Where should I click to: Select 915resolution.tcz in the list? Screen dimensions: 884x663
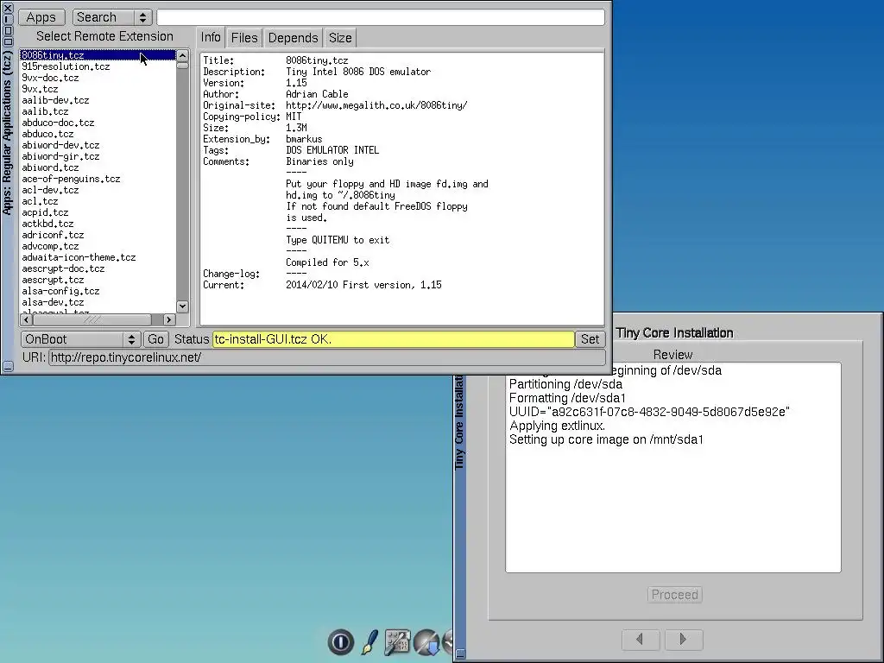(x=98, y=66)
